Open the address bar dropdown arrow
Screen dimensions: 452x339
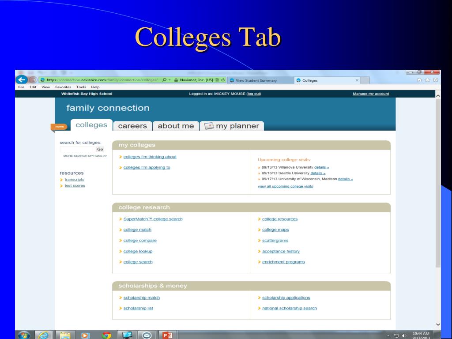[x=169, y=80]
